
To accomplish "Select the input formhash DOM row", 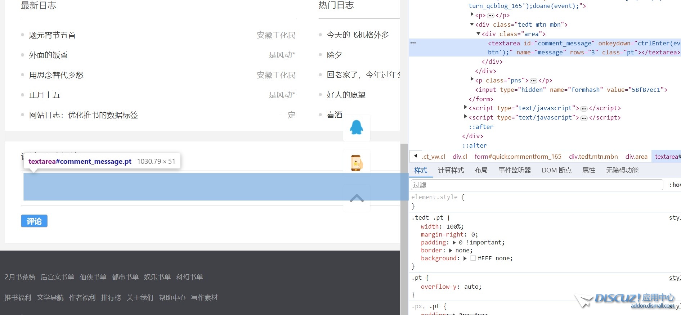I will [x=571, y=90].
